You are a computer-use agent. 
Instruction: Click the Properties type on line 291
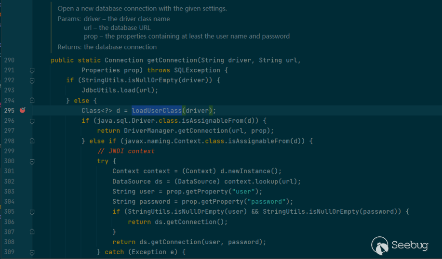(101, 70)
